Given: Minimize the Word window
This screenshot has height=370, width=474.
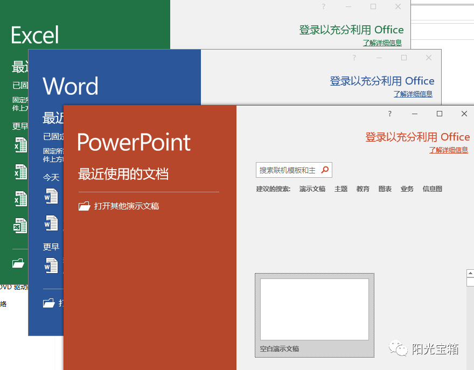Looking at the screenshot, I should pos(379,58).
